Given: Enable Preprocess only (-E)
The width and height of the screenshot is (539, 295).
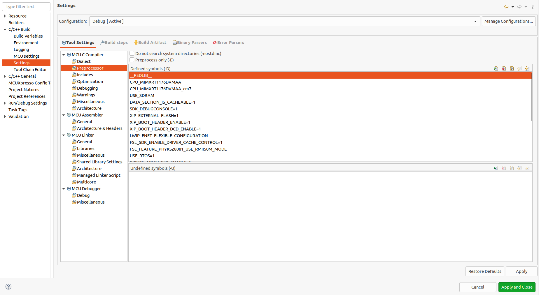Looking at the screenshot, I should 132,60.
